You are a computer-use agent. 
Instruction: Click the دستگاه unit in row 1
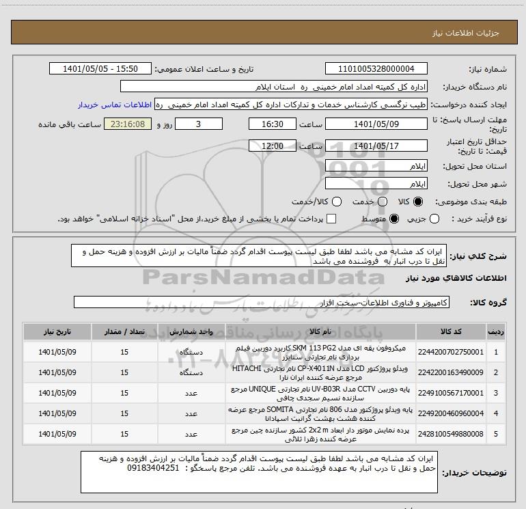point(191,352)
